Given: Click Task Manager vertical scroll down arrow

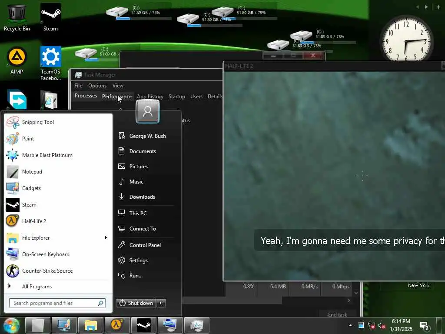Looking at the screenshot, I should tap(356, 293).
